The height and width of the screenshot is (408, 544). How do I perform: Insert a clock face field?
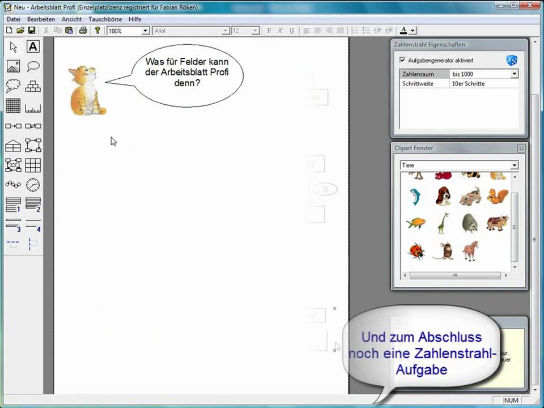[33, 185]
